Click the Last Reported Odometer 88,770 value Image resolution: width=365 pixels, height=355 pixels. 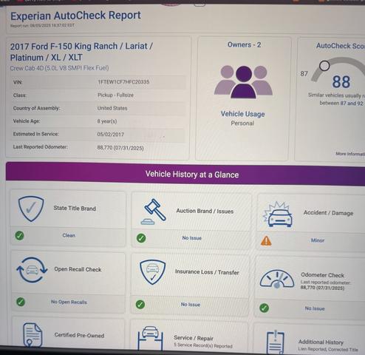[120, 148]
